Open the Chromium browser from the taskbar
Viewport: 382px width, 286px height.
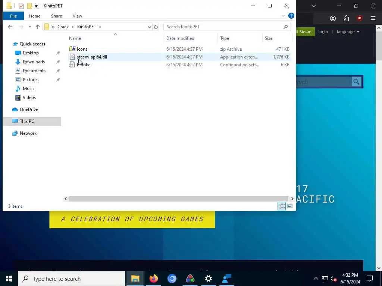172,279
